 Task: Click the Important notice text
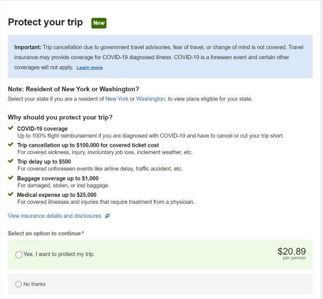[160, 56]
